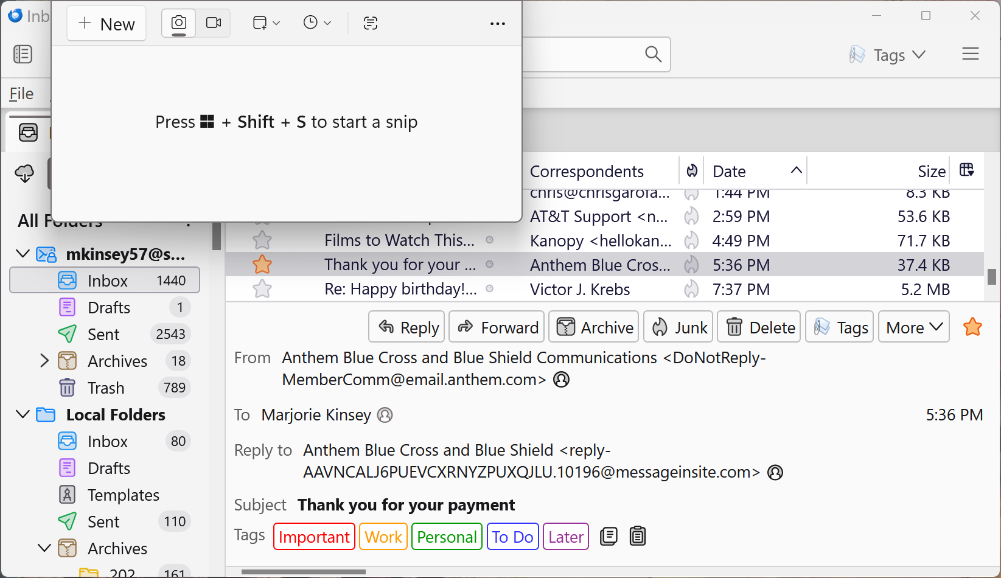Click the contact icon beside the Reply-to address
Screen dimensions: 1001x578
click(775, 472)
